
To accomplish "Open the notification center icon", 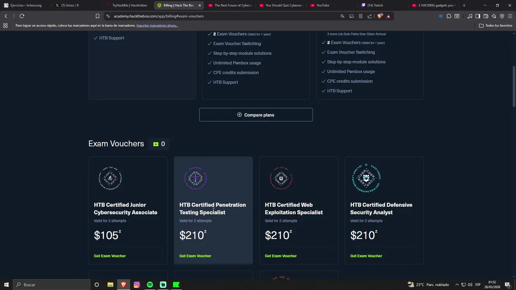I will coord(508,285).
